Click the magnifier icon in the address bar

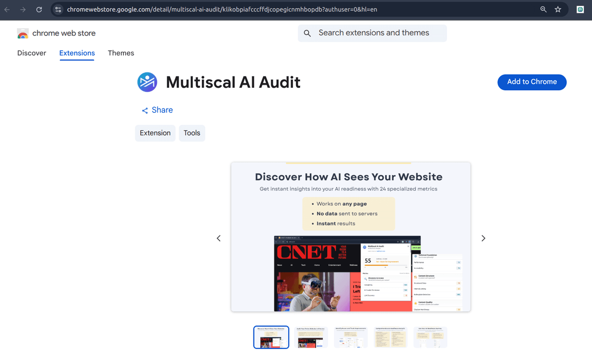click(x=543, y=9)
